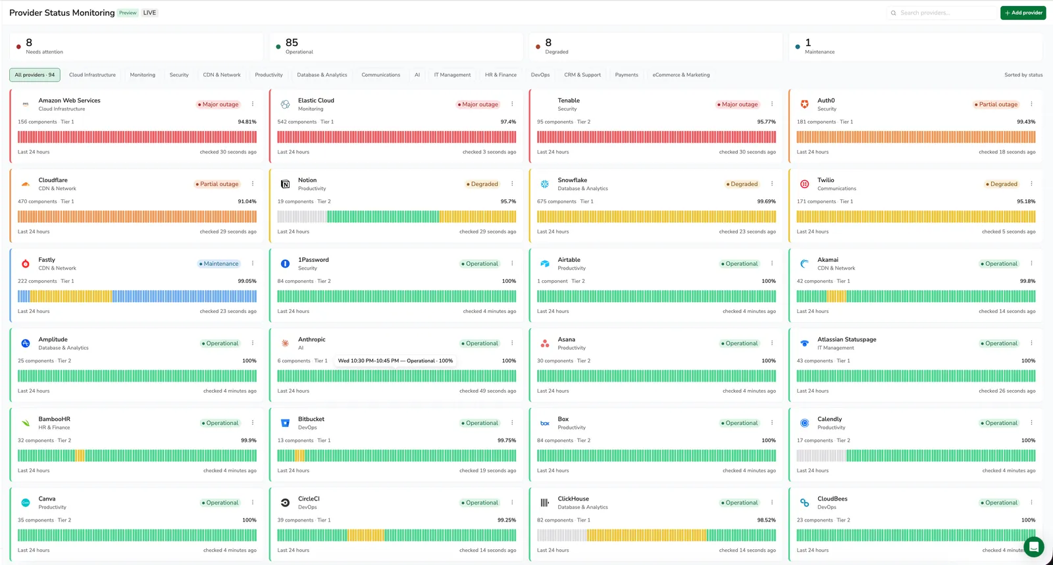Click the Akamai logo icon
The width and height of the screenshot is (1053, 565).
804,264
